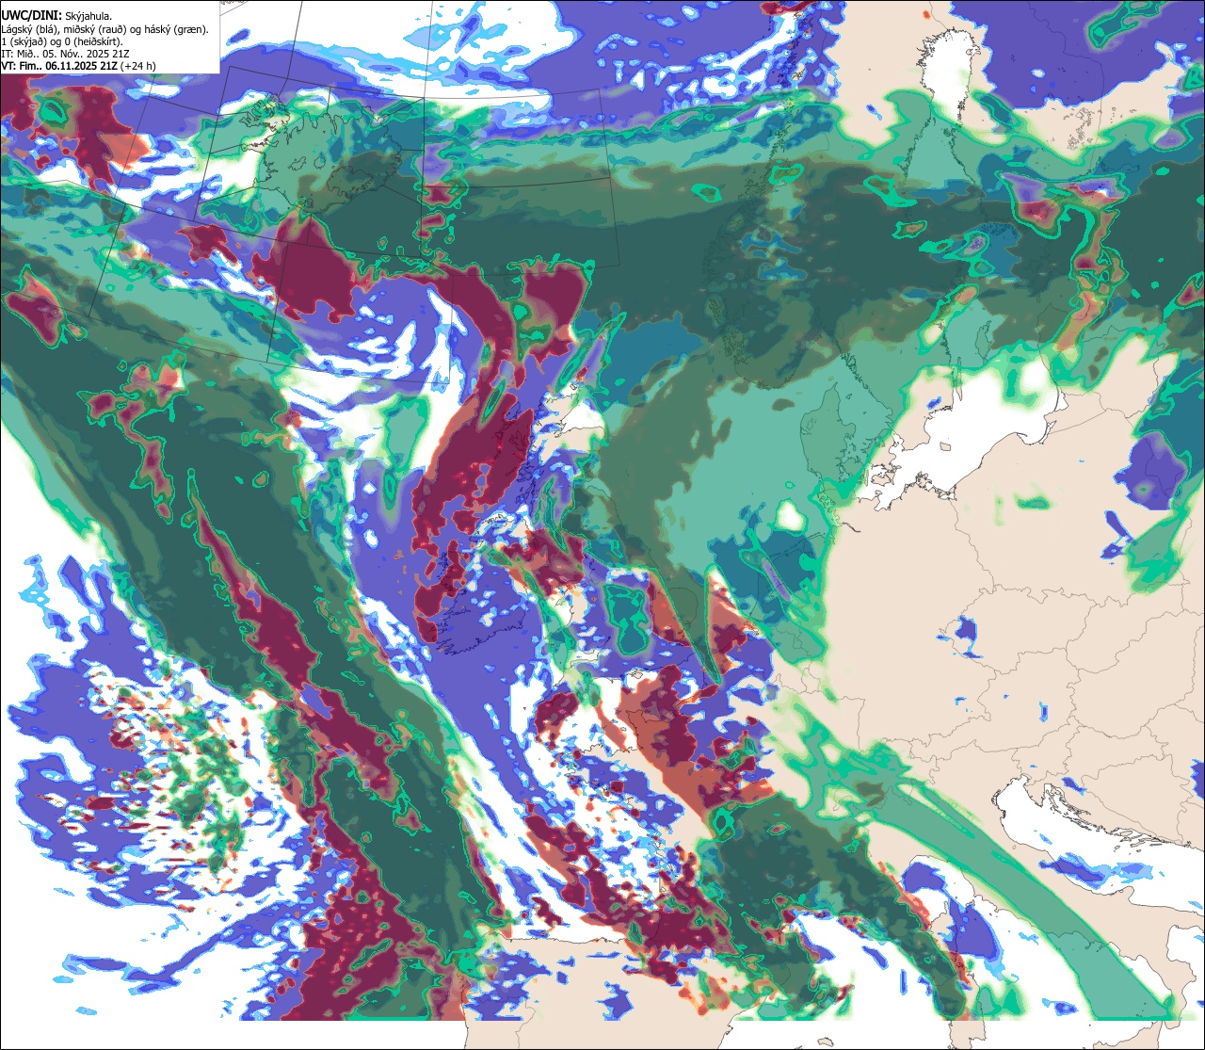Click the 'UWC/DINI: Skýjahula.' title text
Viewport: 1205px width, 1050px height.
click(x=56, y=16)
